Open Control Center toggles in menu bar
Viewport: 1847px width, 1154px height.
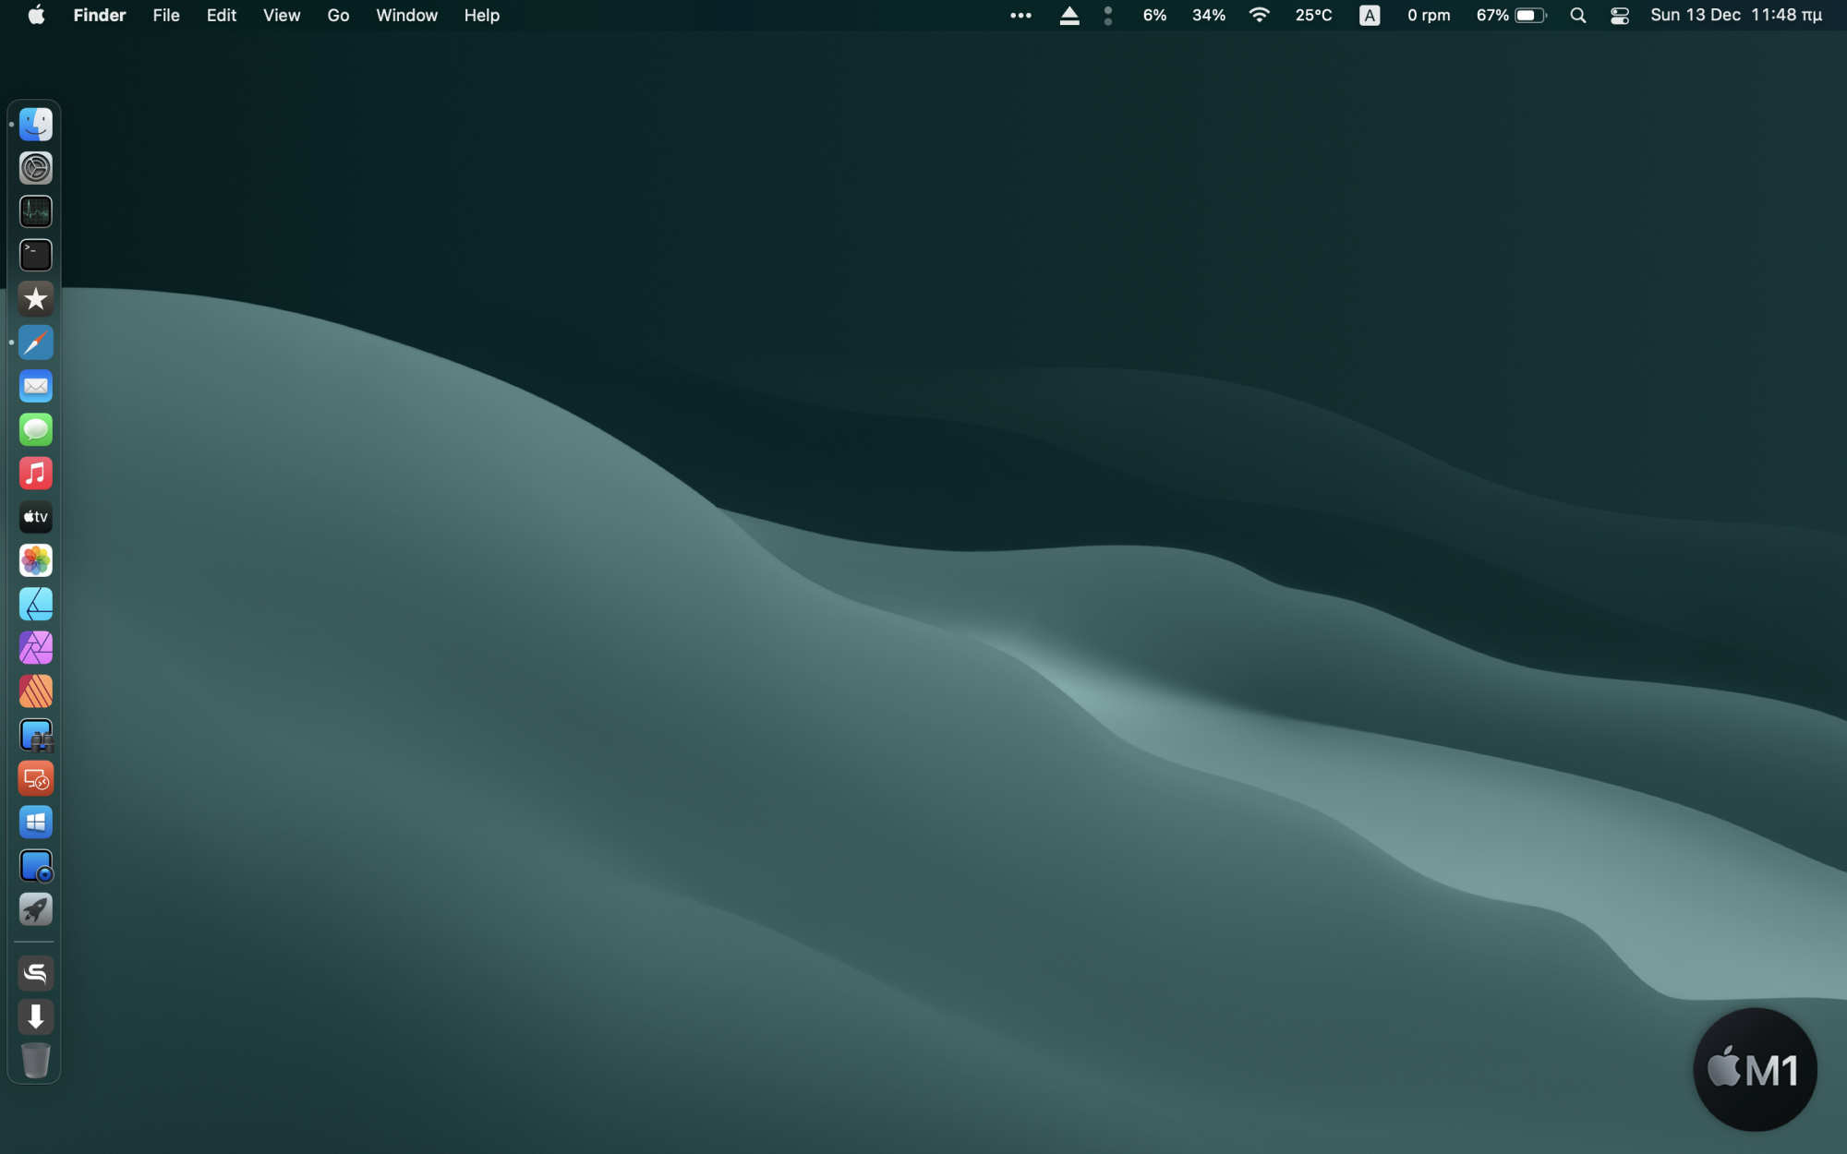click(1619, 16)
